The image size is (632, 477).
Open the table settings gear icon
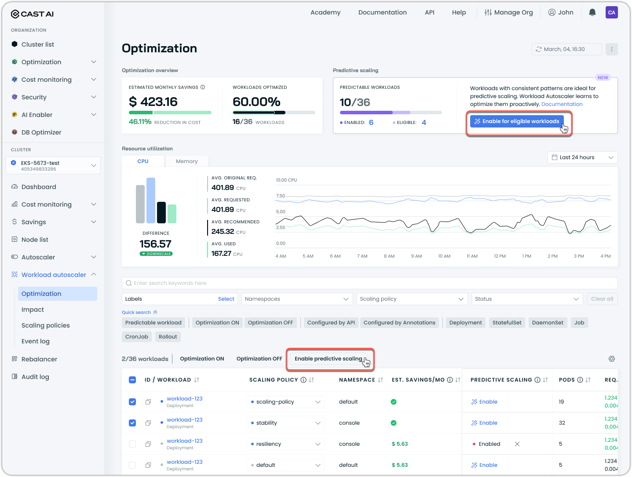[x=611, y=359]
